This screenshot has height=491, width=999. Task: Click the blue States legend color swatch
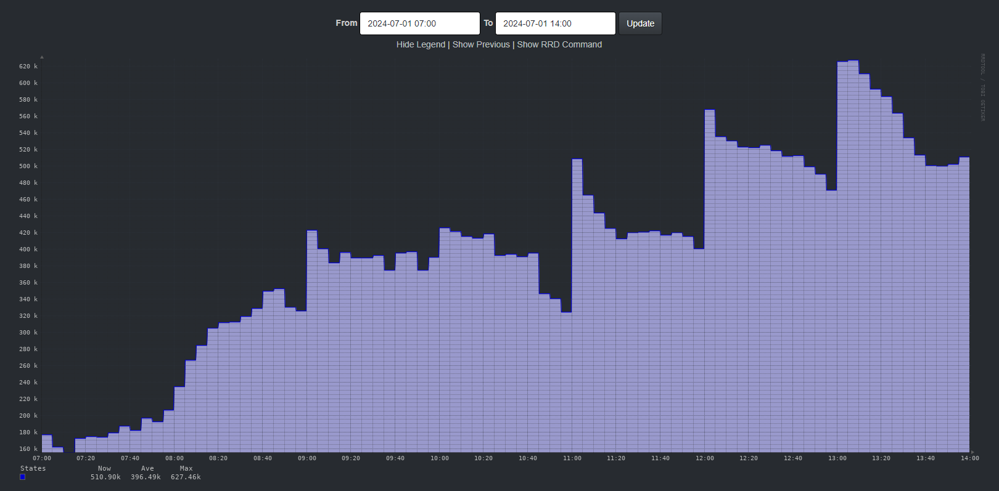pos(23,477)
